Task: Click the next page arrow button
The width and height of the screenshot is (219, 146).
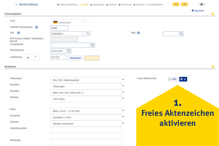Action: [184, 4]
